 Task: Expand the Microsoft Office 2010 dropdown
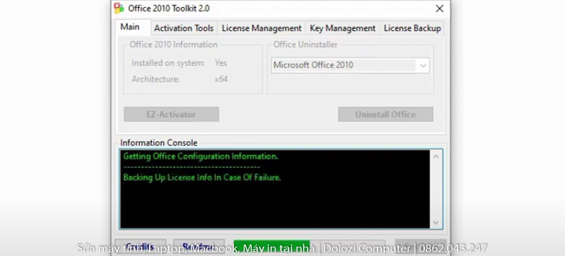point(423,66)
